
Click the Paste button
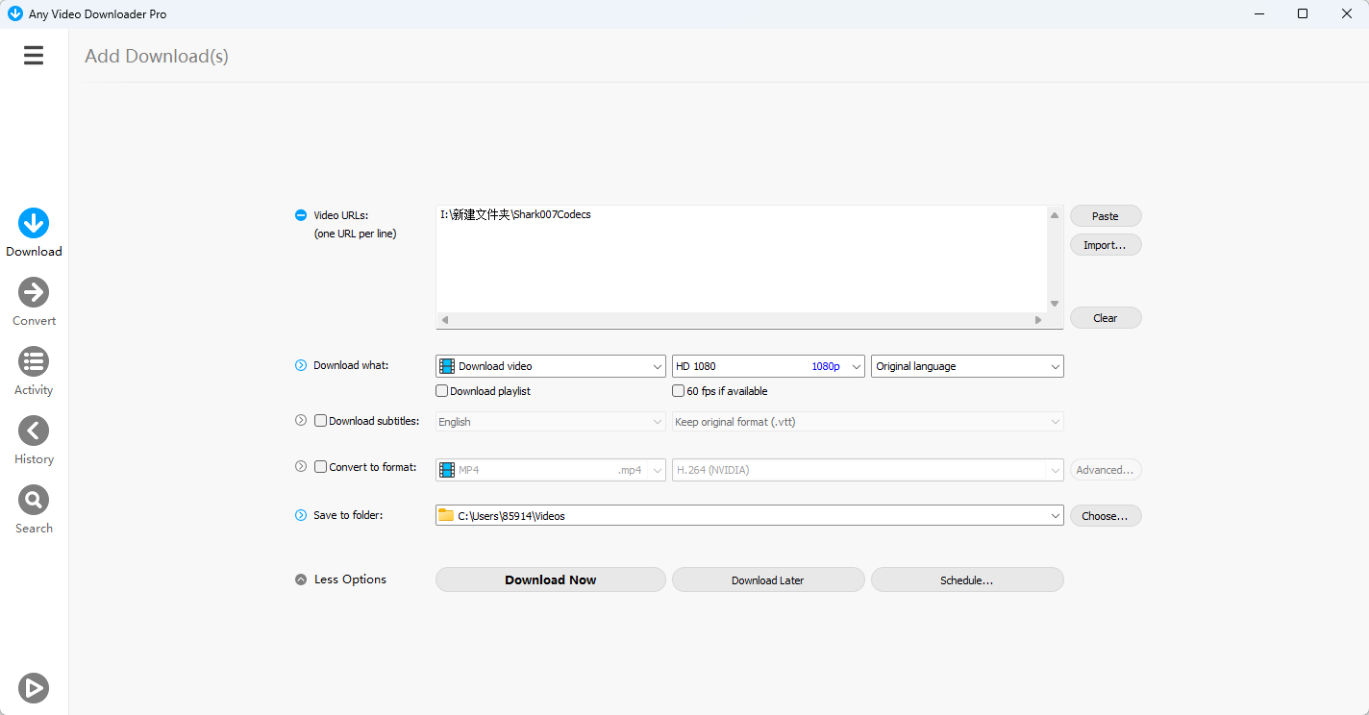(x=1106, y=216)
